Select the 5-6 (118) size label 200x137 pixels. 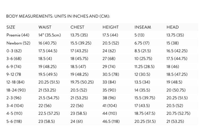pyautogui.click(x=15, y=121)
